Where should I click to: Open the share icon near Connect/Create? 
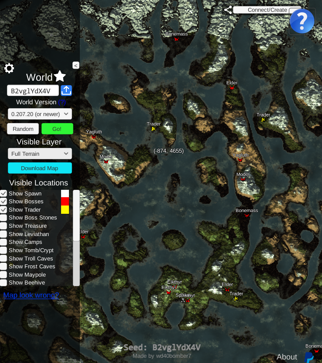pyautogui.click(x=228, y=10)
